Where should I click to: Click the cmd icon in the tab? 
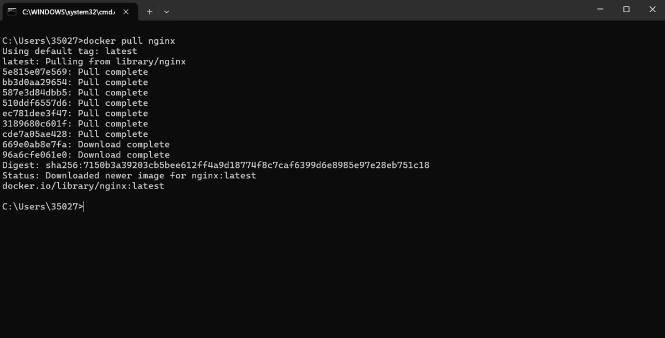pos(12,12)
